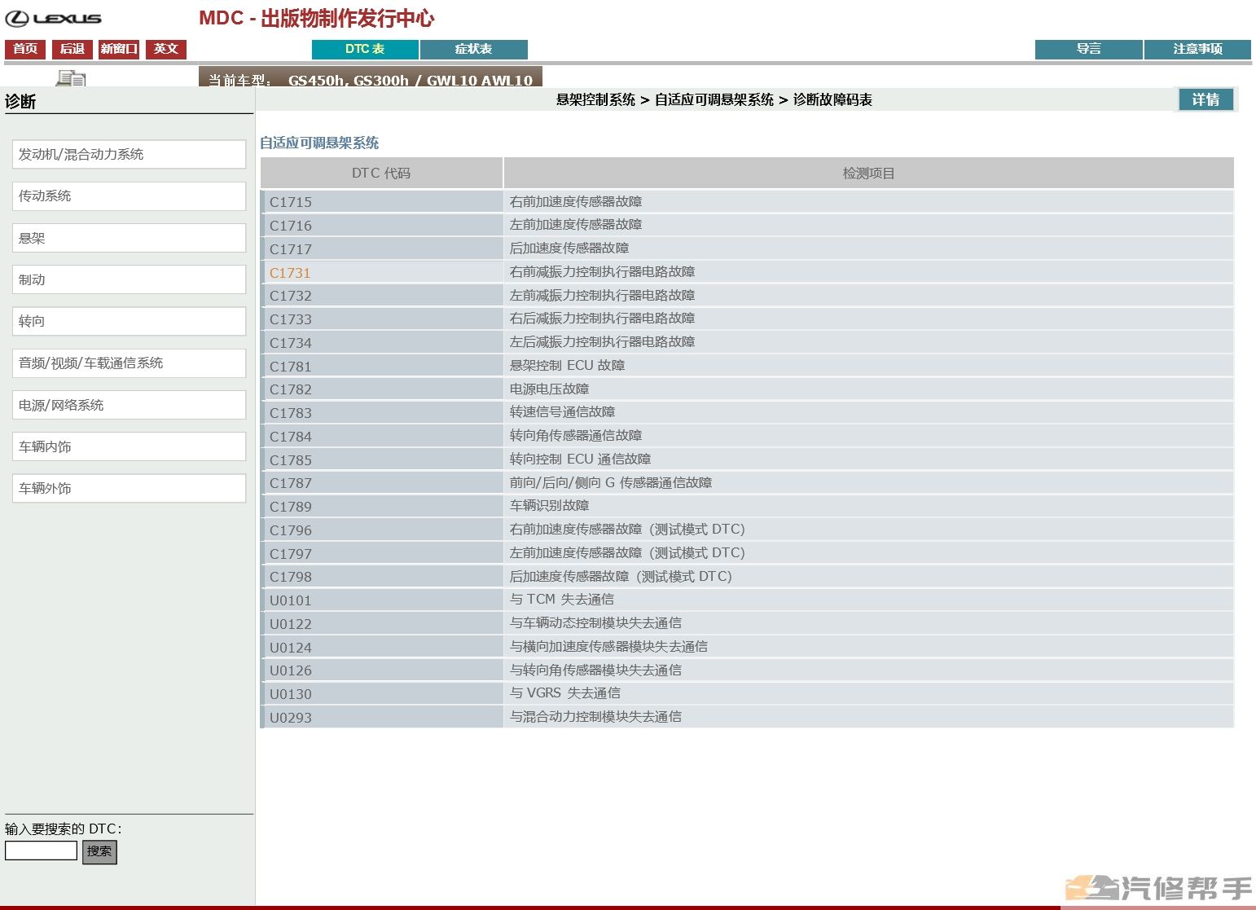Select 车辆内饰 category

[129, 446]
